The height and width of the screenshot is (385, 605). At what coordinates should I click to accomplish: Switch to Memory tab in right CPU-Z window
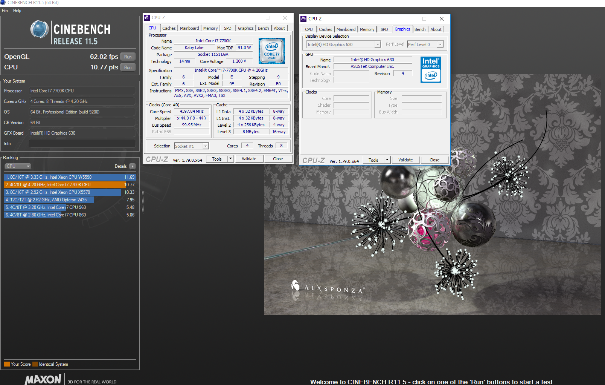367,29
